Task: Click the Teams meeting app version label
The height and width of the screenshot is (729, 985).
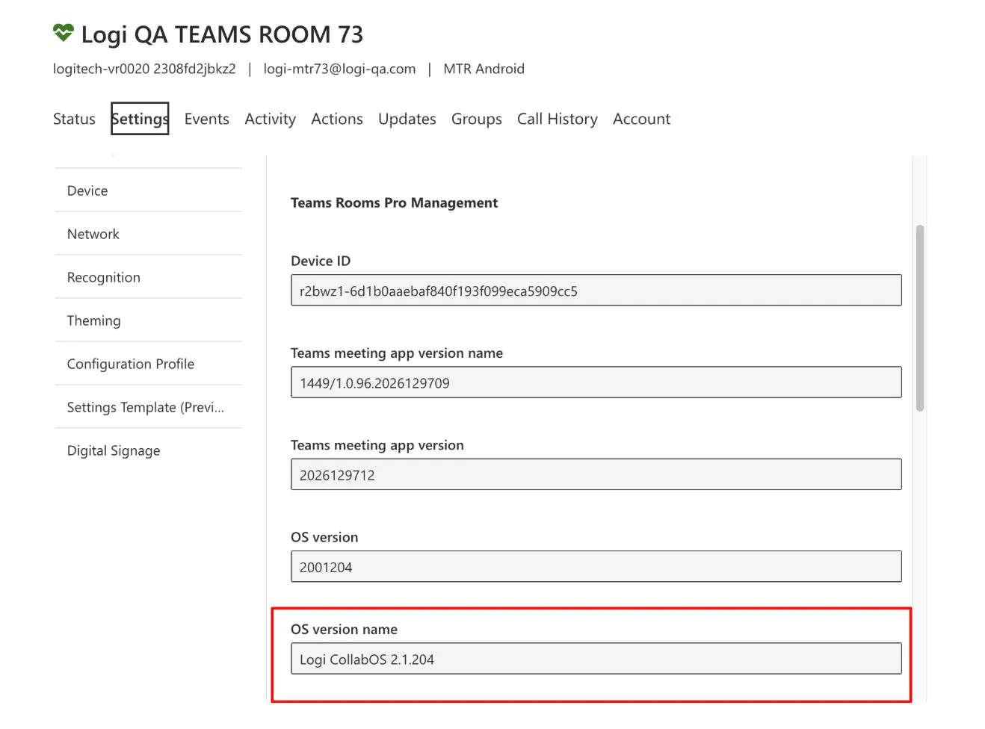Action: point(377,445)
